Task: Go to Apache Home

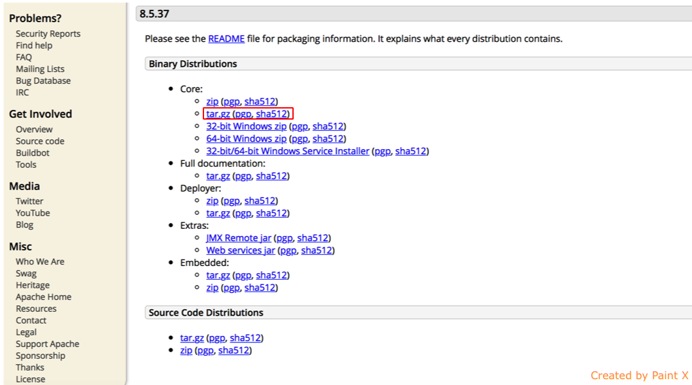Action: (x=44, y=297)
